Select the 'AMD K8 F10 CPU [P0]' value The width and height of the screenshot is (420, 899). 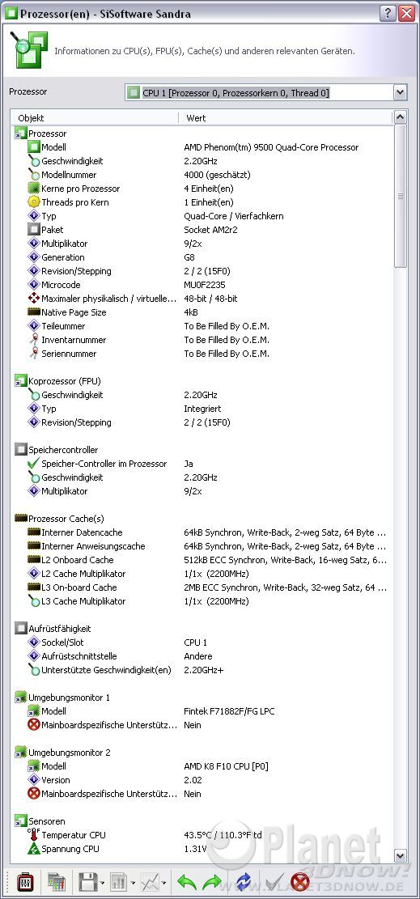click(226, 766)
